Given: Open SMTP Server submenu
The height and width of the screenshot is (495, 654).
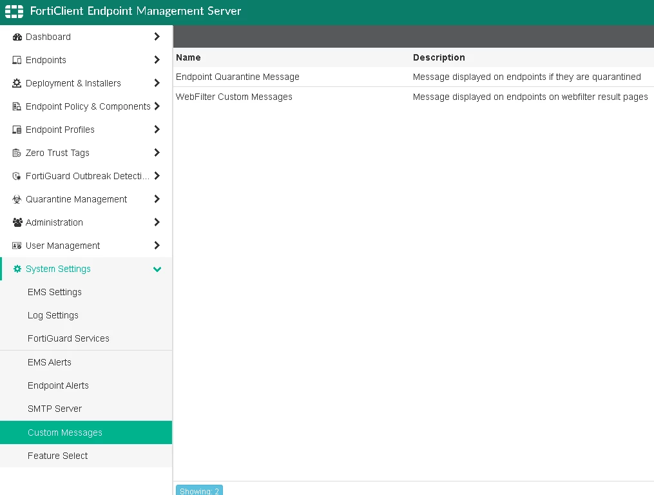Looking at the screenshot, I should 86,409.
